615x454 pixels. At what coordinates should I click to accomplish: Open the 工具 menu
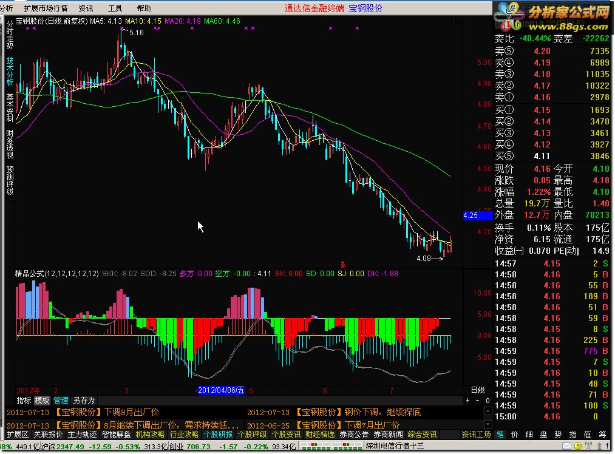115,8
